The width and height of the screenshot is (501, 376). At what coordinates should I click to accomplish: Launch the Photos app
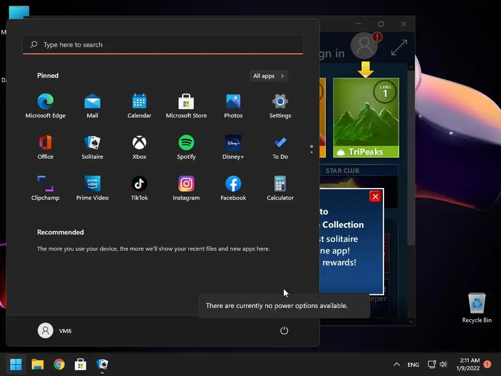coord(233,106)
